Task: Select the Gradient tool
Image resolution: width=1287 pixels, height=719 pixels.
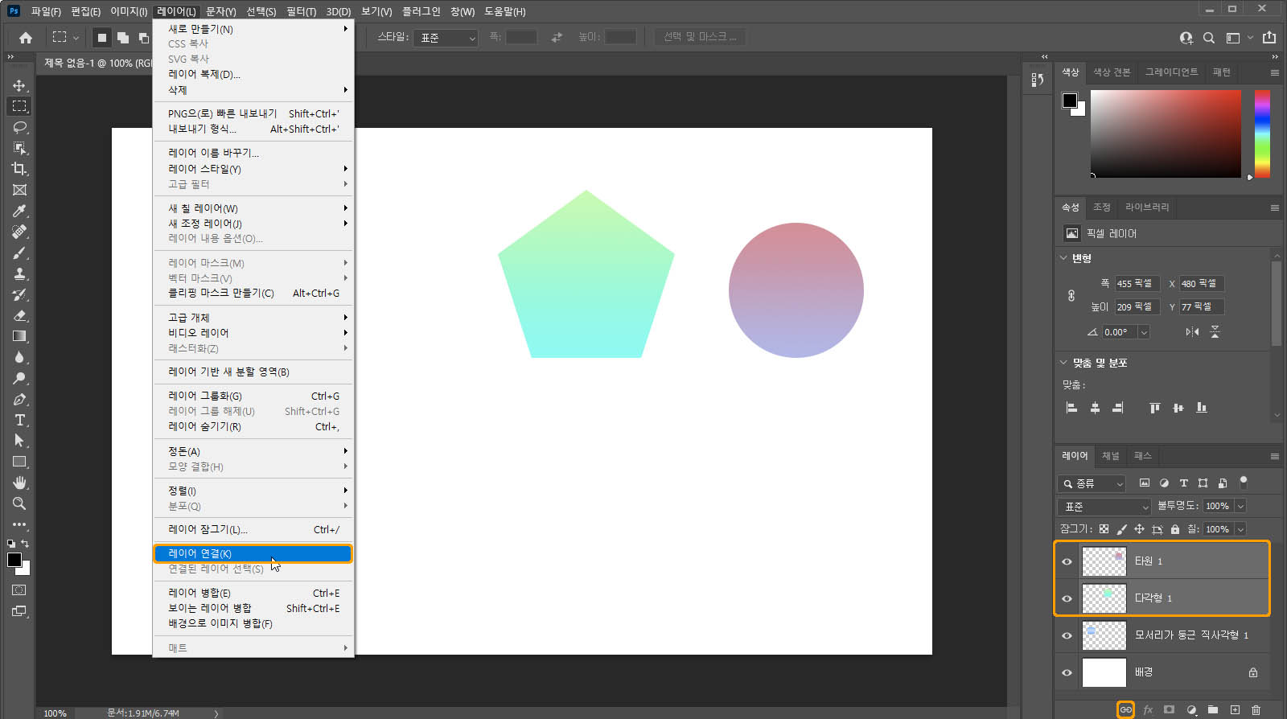Action: pos(19,336)
